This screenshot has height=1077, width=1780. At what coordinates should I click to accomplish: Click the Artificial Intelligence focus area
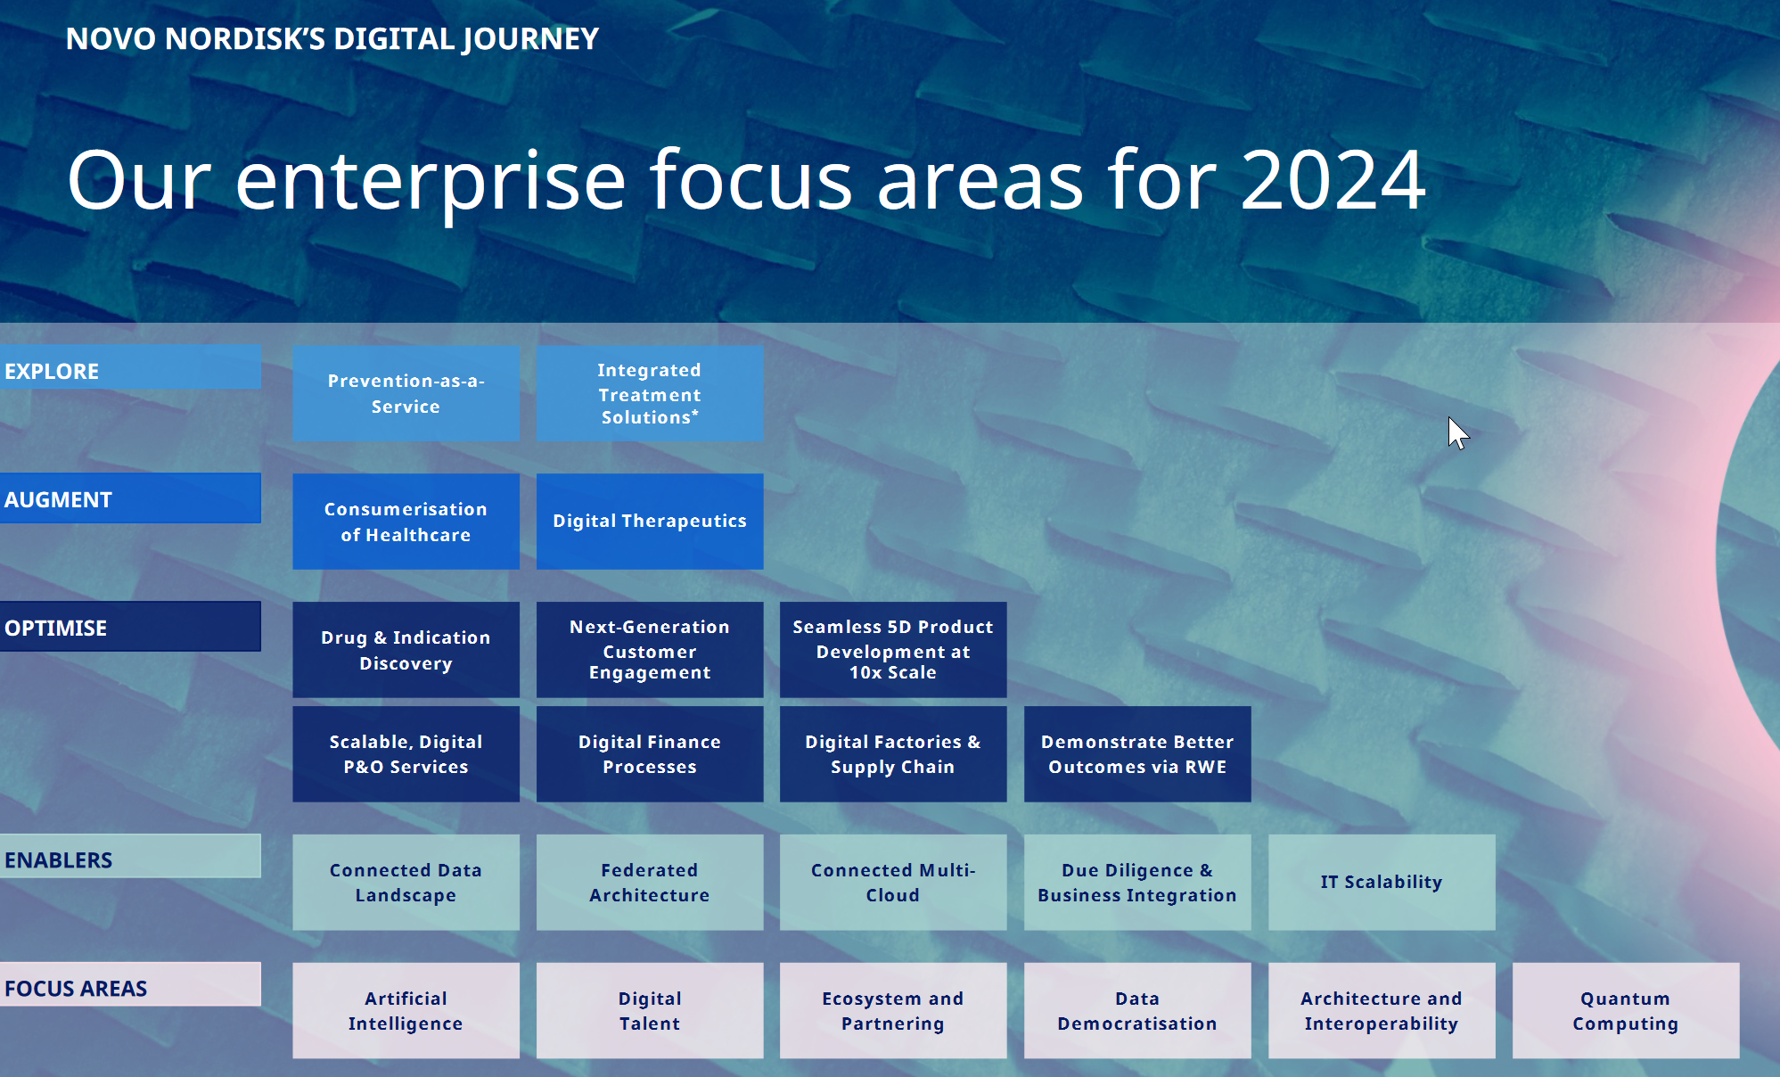click(x=406, y=1011)
